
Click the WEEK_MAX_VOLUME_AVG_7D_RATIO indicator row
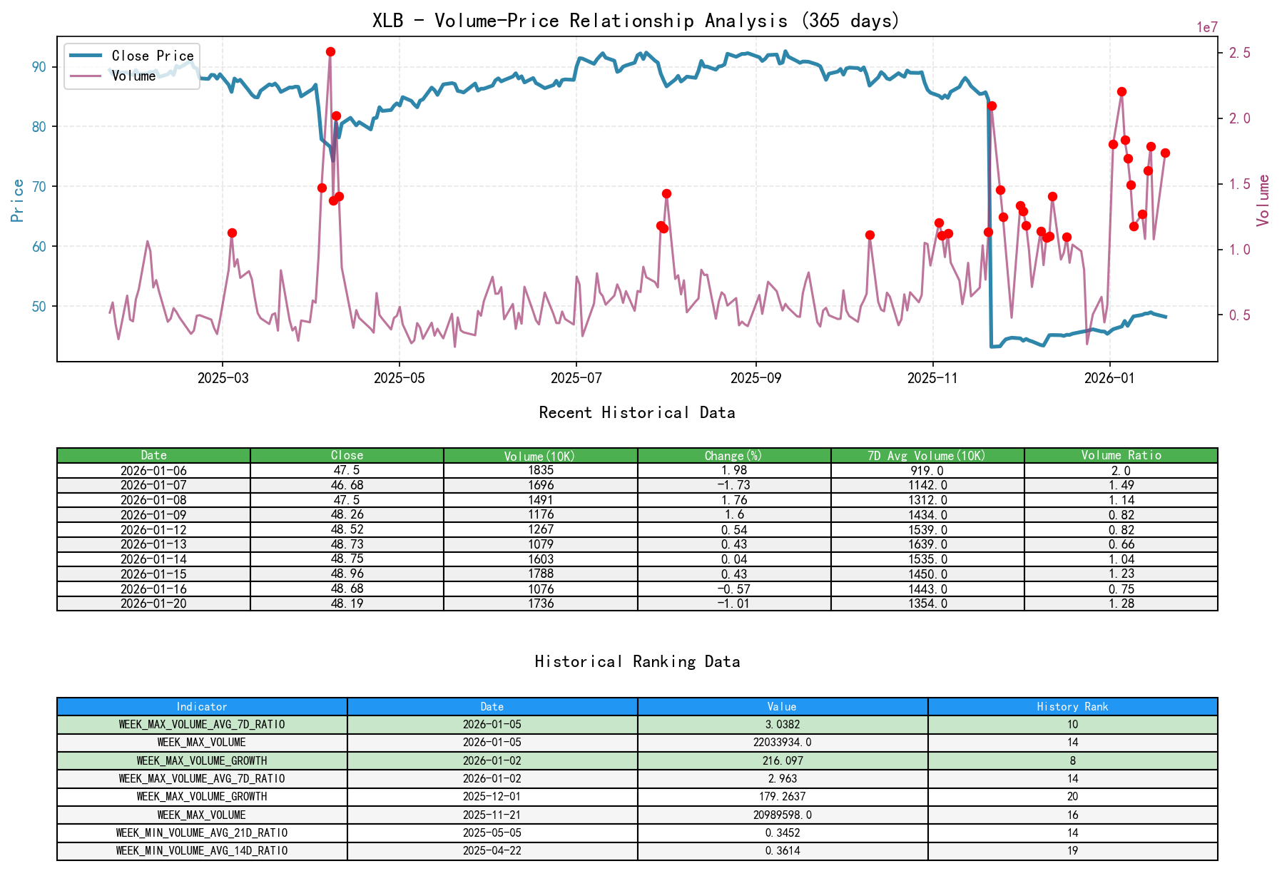click(202, 724)
